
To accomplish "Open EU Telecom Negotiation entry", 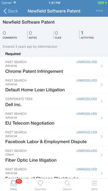I will 54,118.
